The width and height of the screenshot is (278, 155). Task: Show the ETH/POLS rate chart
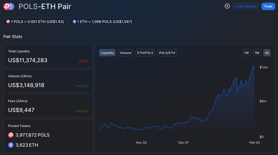click(145, 53)
